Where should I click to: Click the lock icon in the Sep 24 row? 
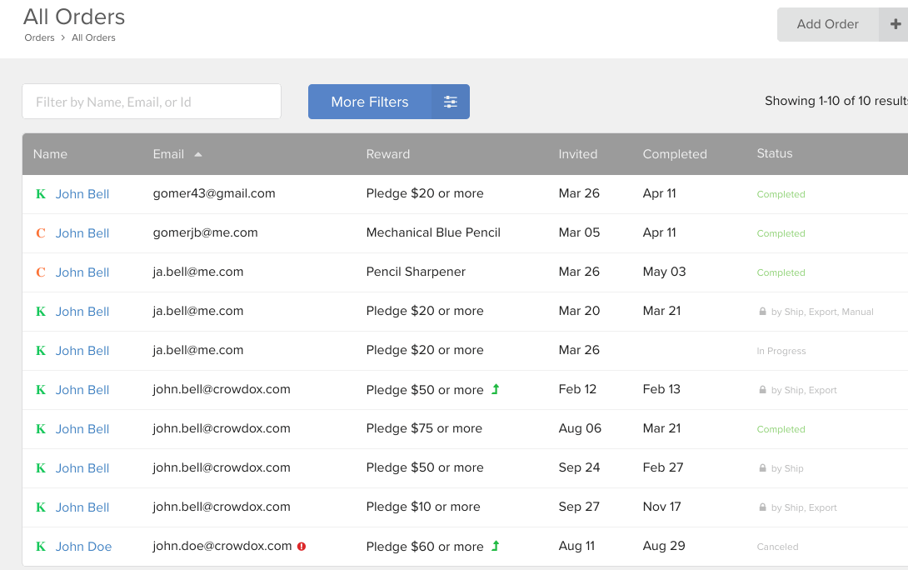point(763,468)
